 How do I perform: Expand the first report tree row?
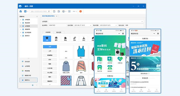[x=21, y=20]
